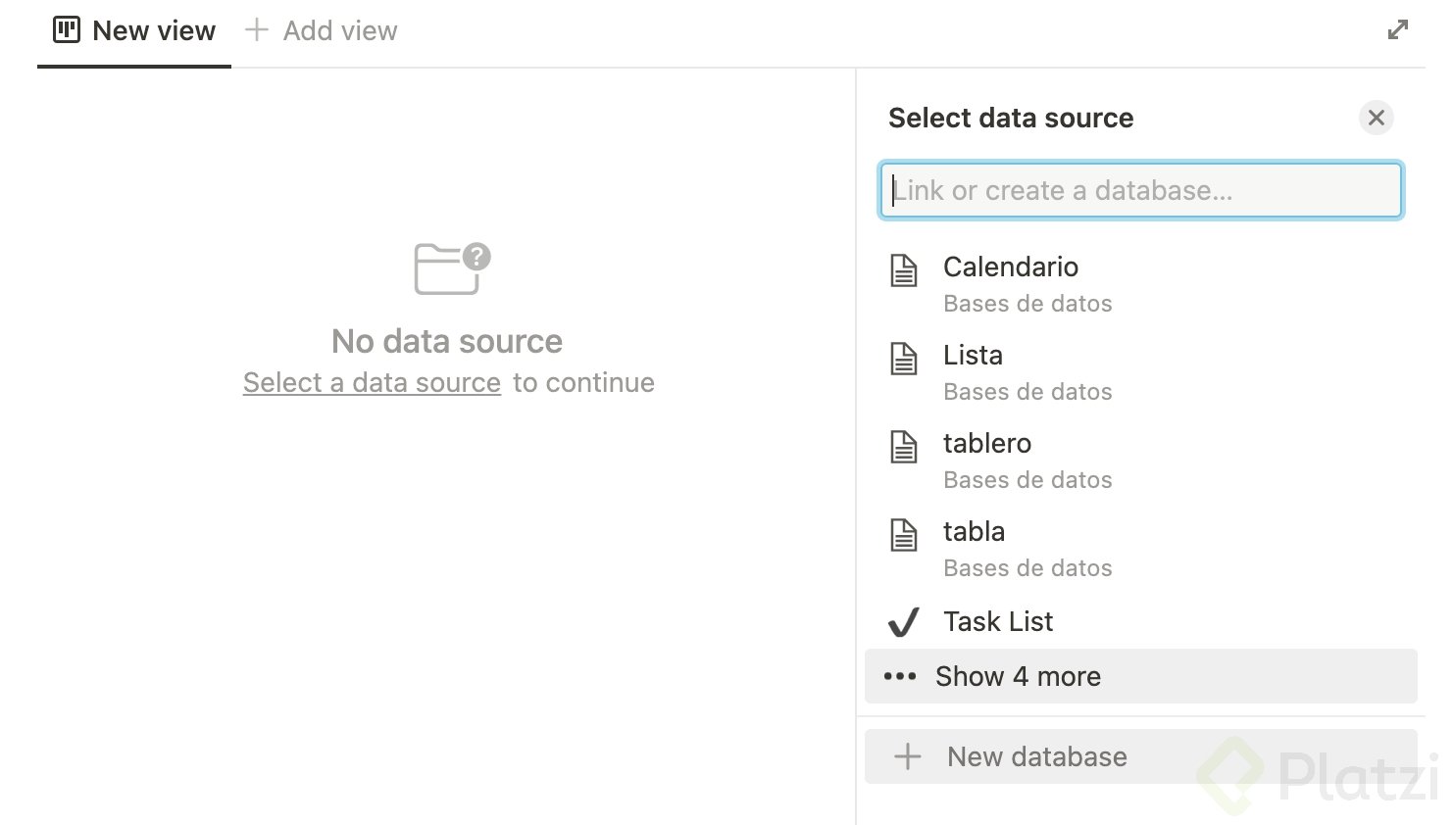The height and width of the screenshot is (825, 1453).
Task: Pick Task List as the data source
Action: (x=998, y=622)
